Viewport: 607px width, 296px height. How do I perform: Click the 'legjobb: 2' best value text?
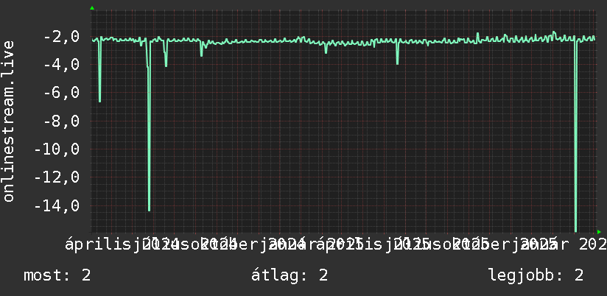click(x=536, y=275)
